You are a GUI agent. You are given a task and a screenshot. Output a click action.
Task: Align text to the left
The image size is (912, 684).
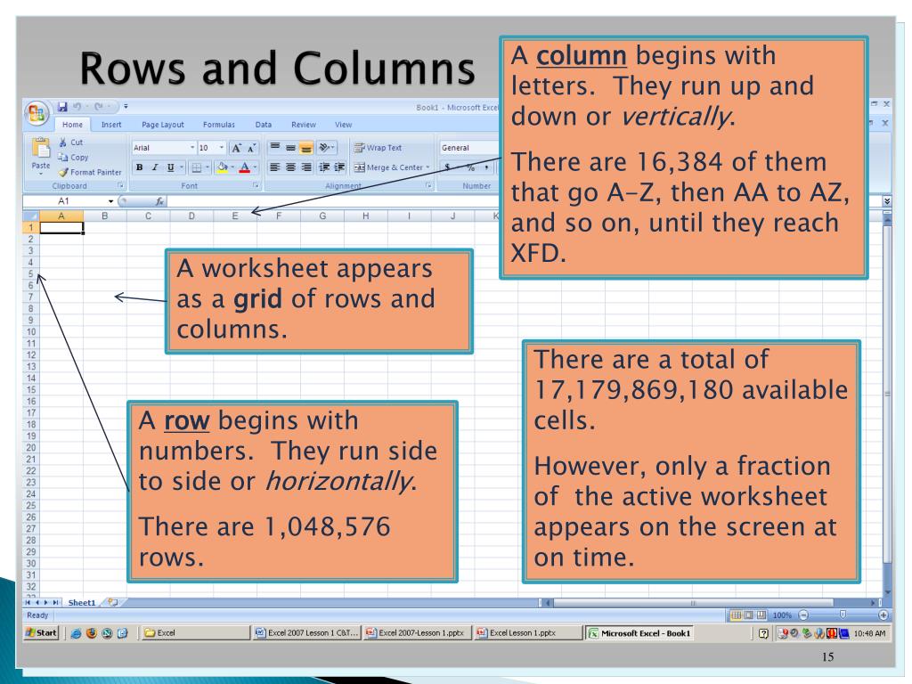[274, 167]
